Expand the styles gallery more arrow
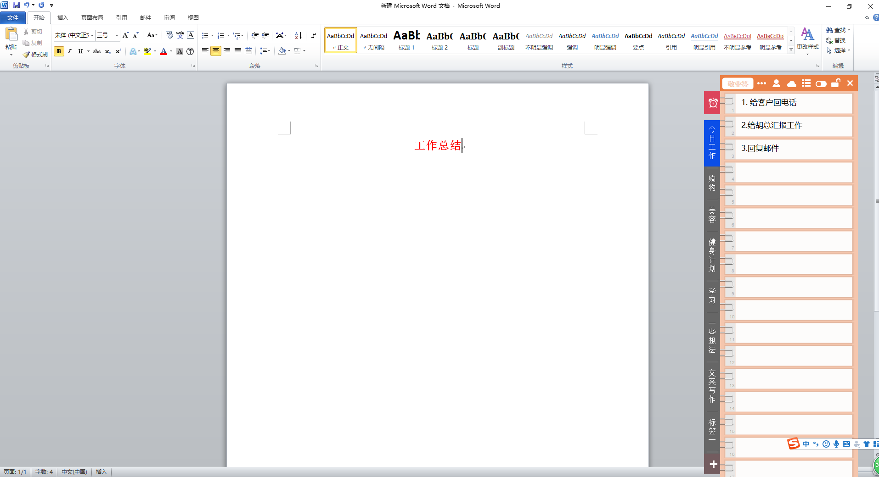 pyautogui.click(x=791, y=50)
